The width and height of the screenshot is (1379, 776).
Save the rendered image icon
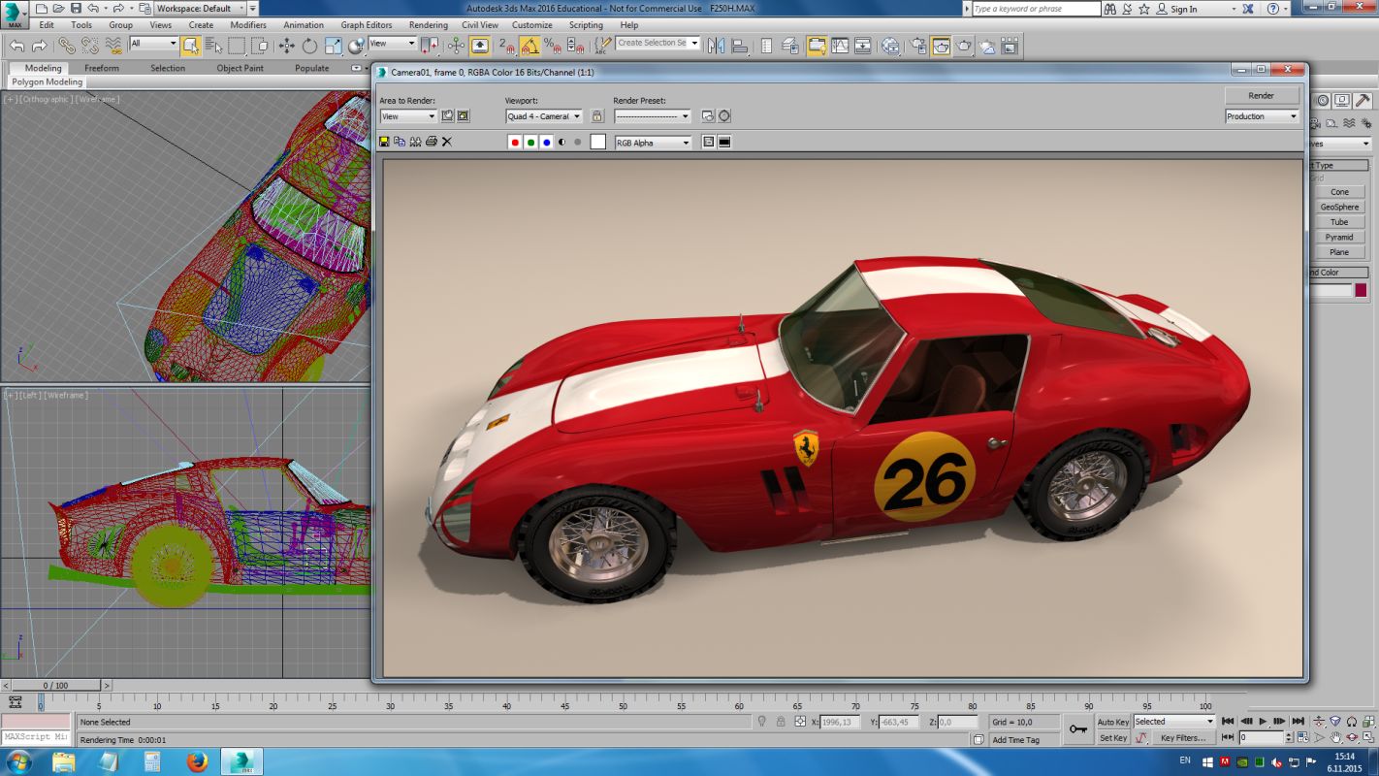(384, 142)
